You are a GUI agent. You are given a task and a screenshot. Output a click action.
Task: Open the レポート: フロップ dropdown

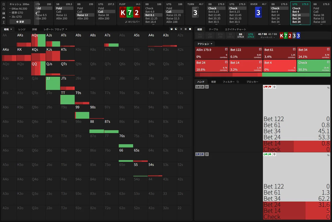[55, 29]
